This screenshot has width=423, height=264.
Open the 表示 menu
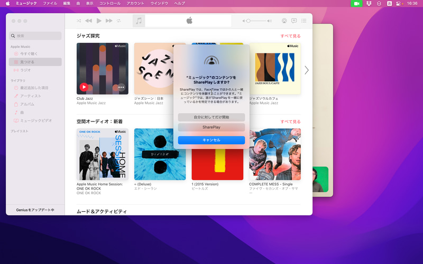(89, 3)
